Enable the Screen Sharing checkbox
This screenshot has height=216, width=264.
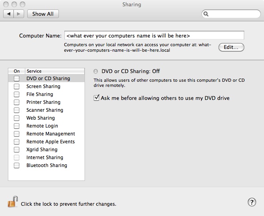point(17,86)
